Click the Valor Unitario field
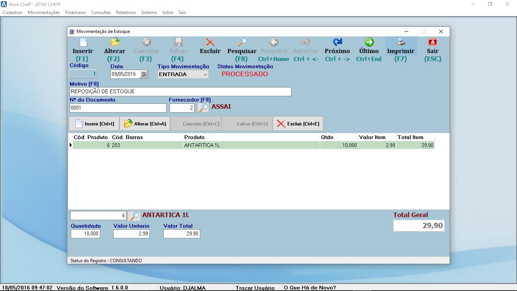The width and height of the screenshot is (517, 291). [131, 234]
